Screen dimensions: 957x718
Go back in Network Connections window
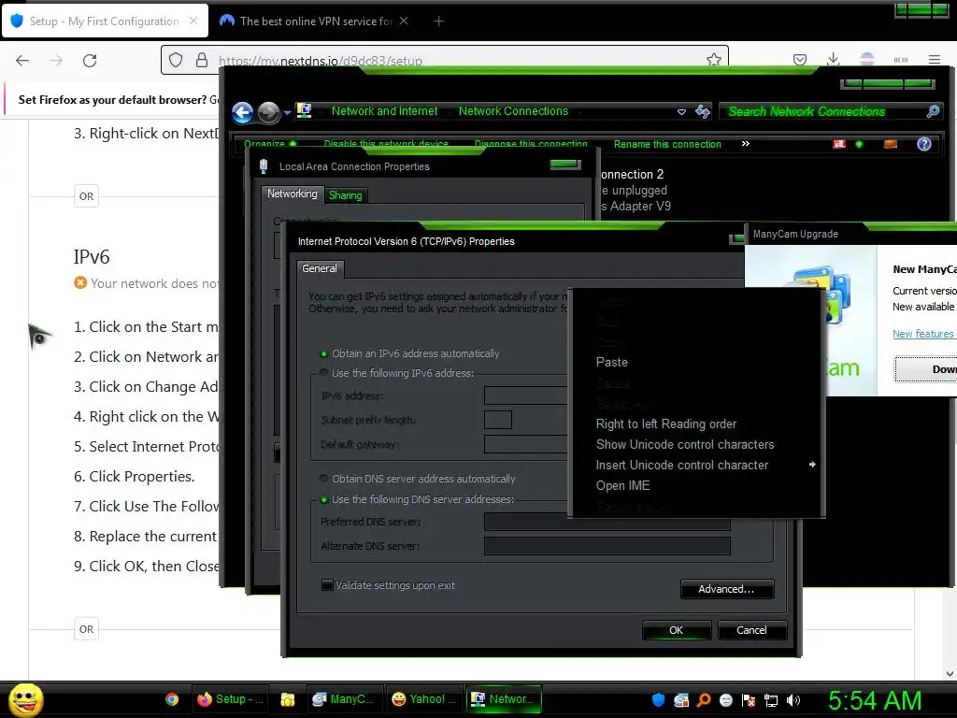click(x=243, y=112)
